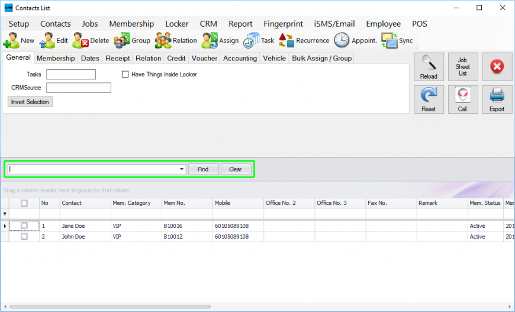Open the Employee menu
515x312 pixels.
click(x=384, y=24)
